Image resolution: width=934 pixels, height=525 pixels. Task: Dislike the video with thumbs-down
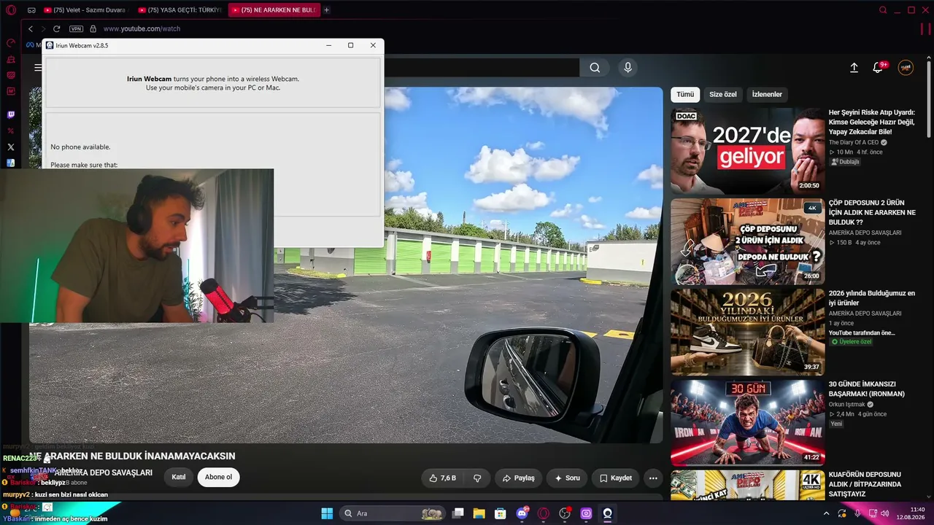(477, 478)
